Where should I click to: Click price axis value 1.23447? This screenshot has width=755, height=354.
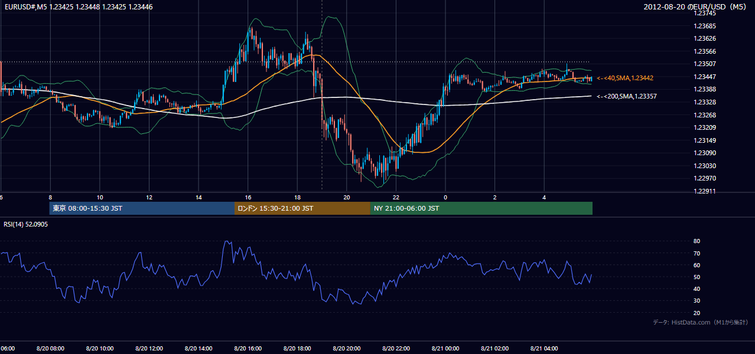[x=705, y=77]
